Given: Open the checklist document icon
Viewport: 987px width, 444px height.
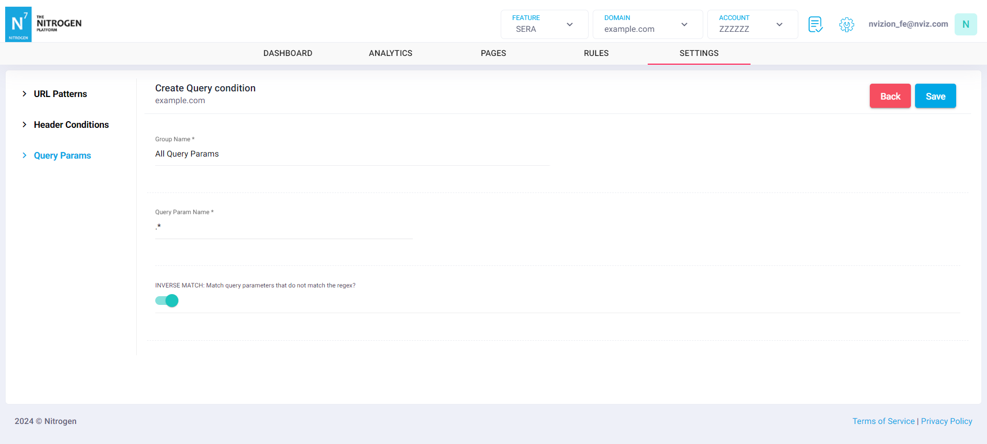Looking at the screenshot, I should 815,24.
